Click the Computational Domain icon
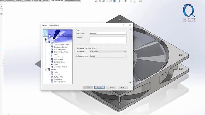 click(52, 44)
